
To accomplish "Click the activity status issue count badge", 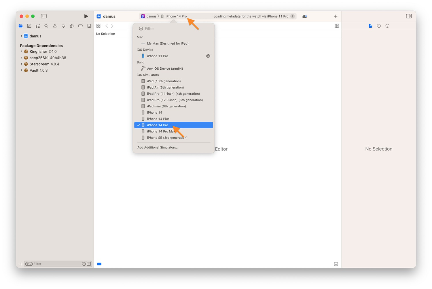I will (x=292, y=16).
